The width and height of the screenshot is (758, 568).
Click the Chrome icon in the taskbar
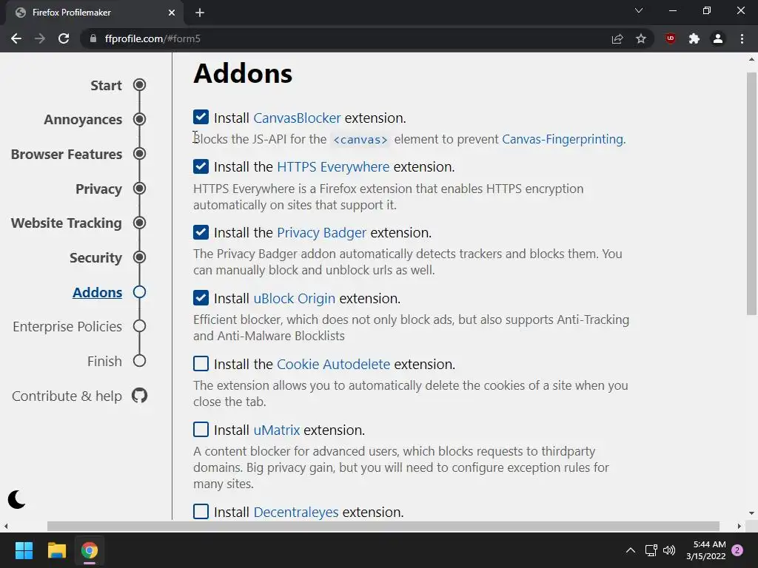coord(89,550)
